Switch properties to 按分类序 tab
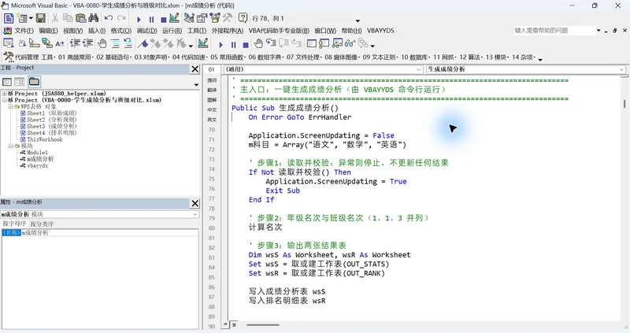Image resolution: width=630 pixels, height=333 pixels. [x=42, y=224]
